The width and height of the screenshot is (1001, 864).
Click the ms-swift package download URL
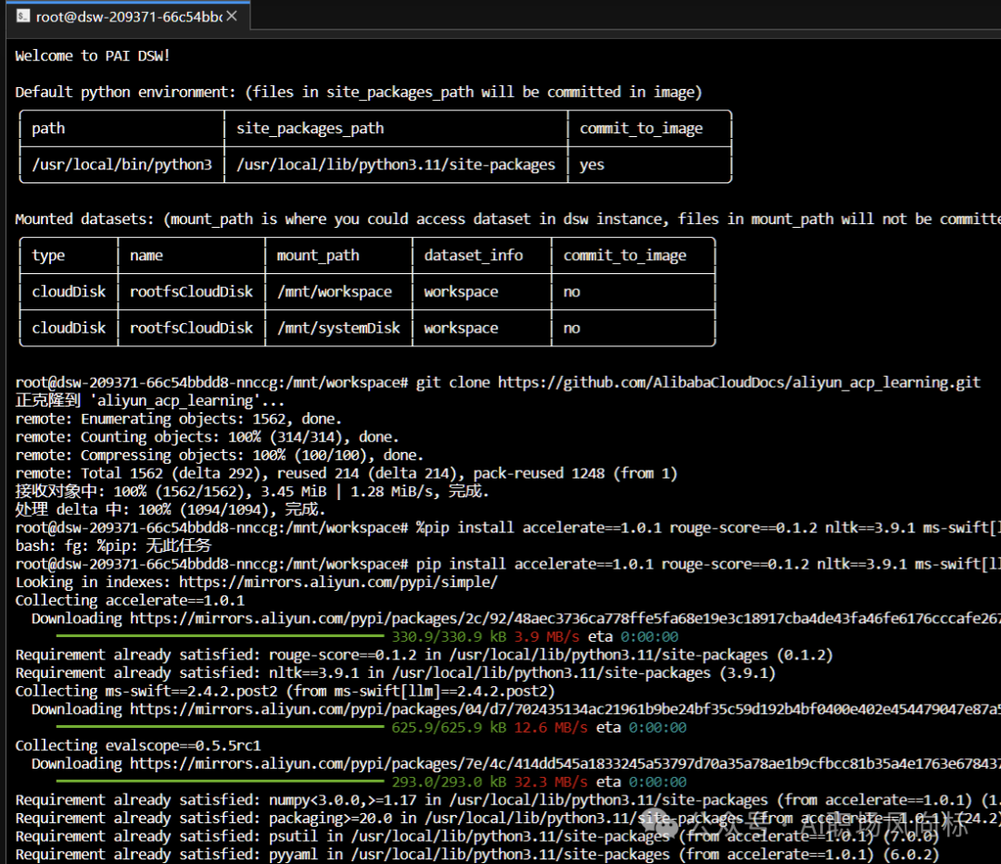(x=565, y=709)
